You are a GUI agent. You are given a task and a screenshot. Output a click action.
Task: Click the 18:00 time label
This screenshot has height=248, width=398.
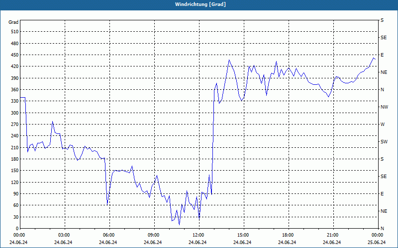click(289, 235)
